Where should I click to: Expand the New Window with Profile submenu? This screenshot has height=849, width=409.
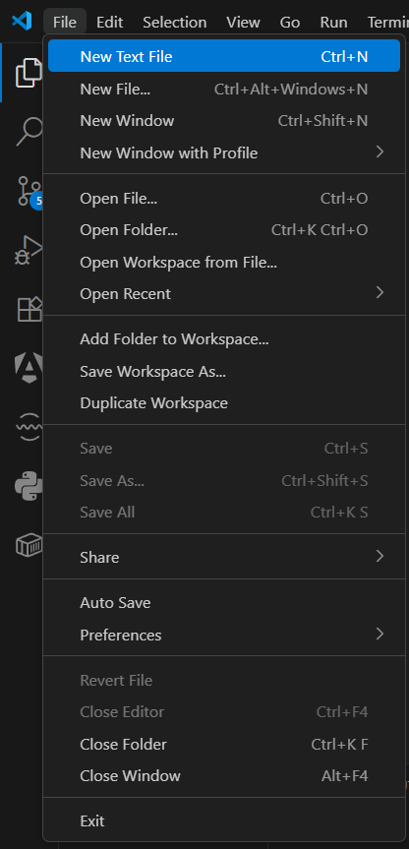(x=223, y=152)
